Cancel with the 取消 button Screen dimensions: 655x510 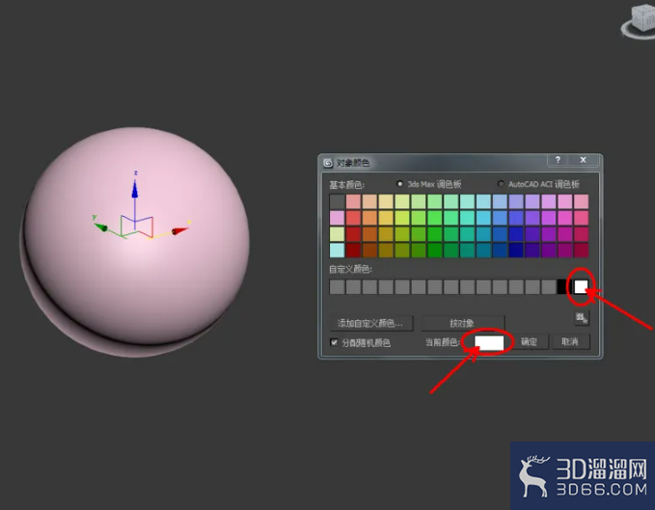pos(570,342)
